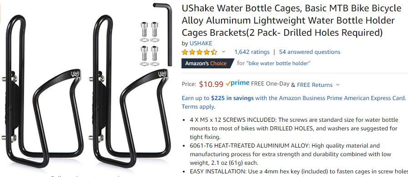Click the UShake logo on right cage
Viewport: 408px width, 177px height.
click(162, 74)
